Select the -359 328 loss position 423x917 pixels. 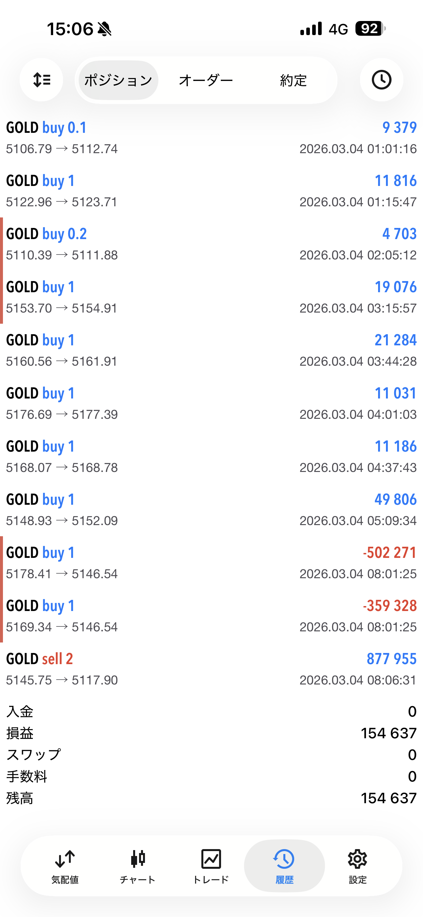point(211,616)
